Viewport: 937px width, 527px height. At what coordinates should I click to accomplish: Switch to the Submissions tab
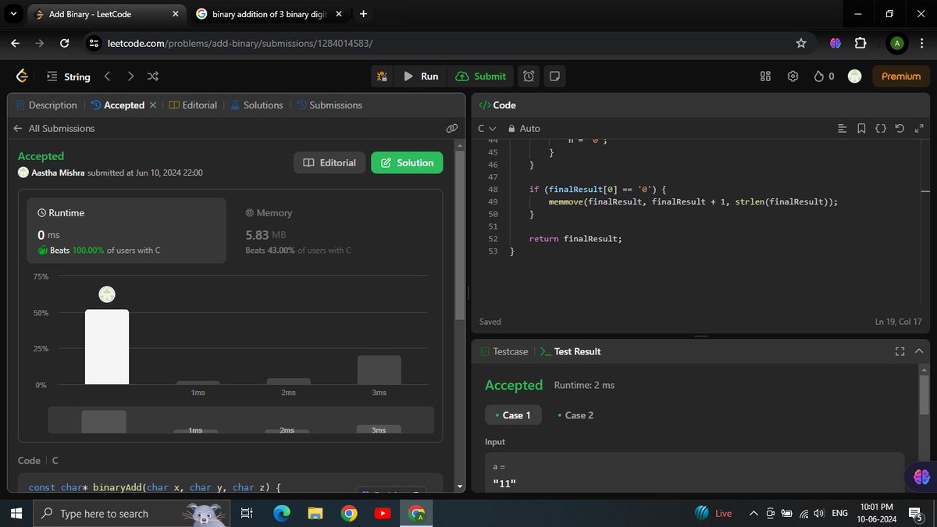point(329,105)
